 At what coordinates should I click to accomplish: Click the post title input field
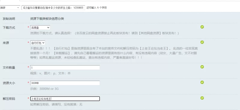click(53, 8)
